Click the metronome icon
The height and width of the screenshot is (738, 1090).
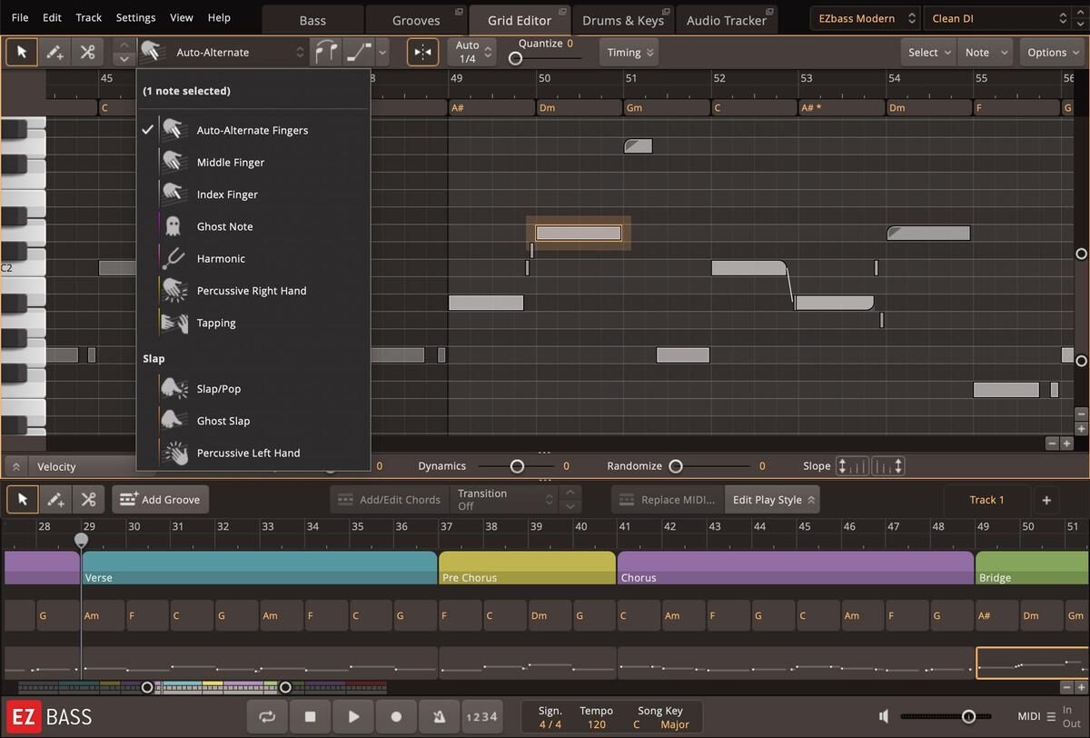coord(439,716)
